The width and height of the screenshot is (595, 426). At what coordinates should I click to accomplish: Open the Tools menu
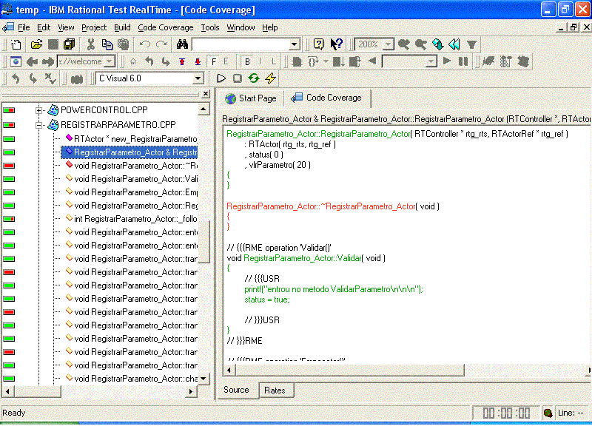210,27
